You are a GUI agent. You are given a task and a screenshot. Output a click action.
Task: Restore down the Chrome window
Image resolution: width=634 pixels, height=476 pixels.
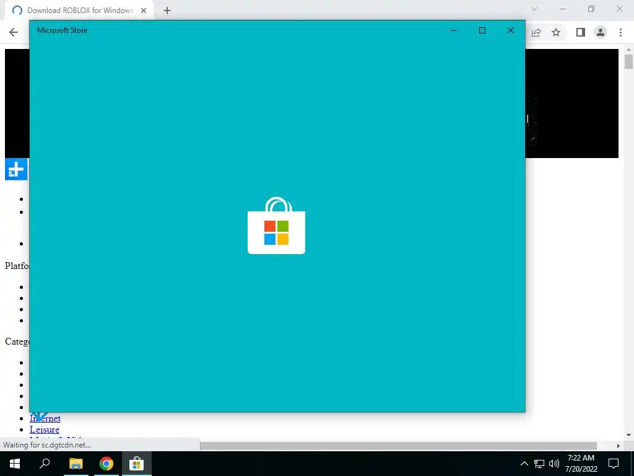(x=591, y=9)
